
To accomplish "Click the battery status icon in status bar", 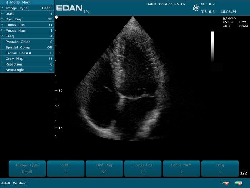I will pos(238,183).
